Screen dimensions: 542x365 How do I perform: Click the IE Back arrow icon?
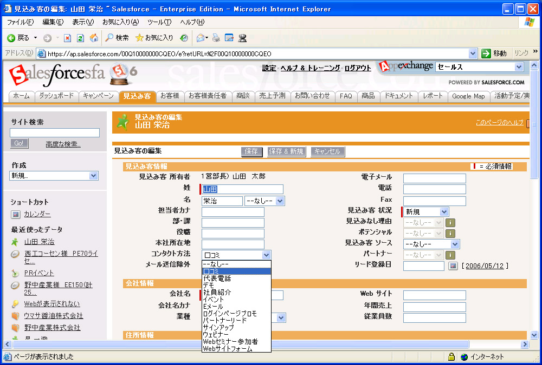coord(11,38)
